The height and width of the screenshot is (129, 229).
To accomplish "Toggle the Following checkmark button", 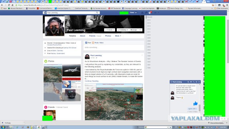I will 123,30.
